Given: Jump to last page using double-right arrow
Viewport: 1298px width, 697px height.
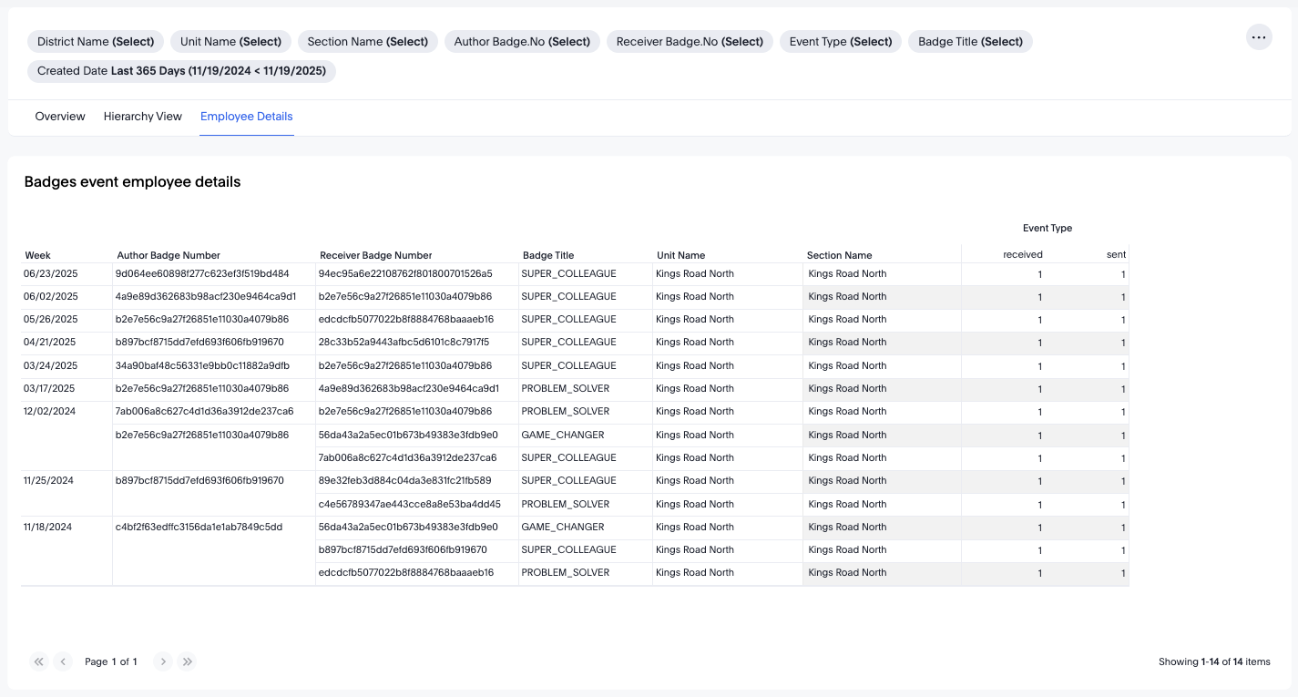Looking at the screenshot, I should (187, 661).
